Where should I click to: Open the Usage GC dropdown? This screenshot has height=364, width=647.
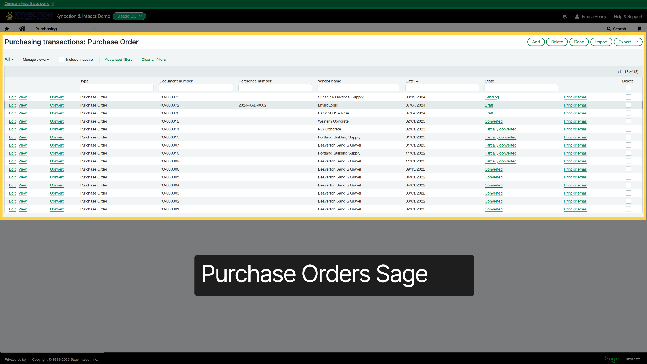tap(129, 16)
